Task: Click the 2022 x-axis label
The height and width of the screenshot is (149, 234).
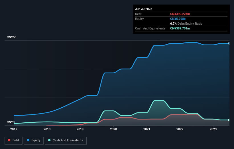Action: click(180, 129)
